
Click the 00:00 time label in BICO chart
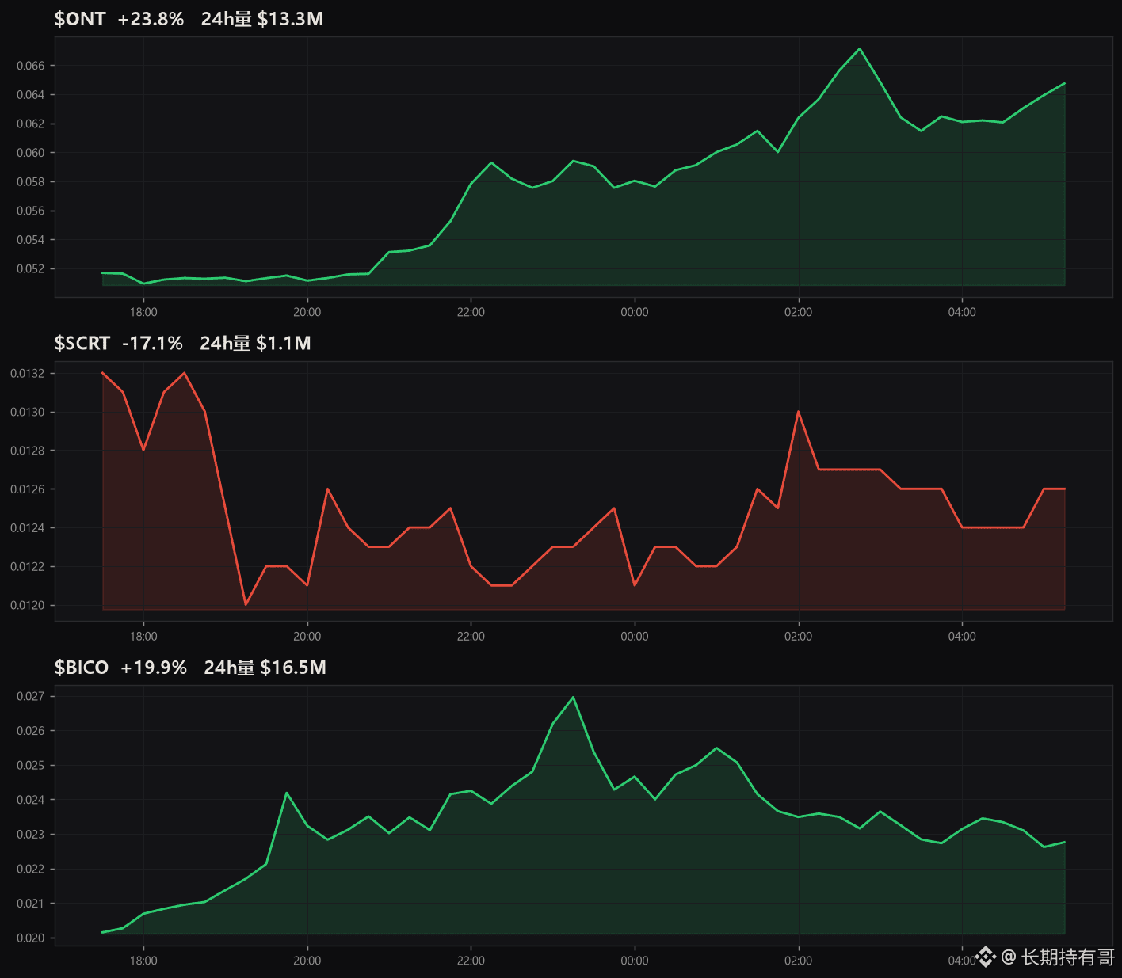point(635,961)
